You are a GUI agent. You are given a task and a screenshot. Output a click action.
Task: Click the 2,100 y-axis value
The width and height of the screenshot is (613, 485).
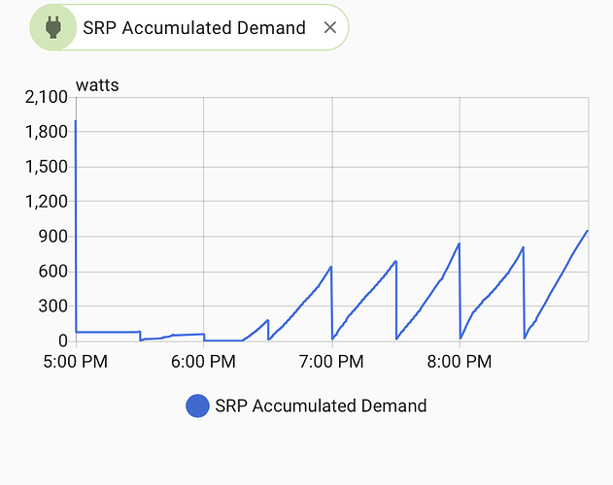click(47, 97)
